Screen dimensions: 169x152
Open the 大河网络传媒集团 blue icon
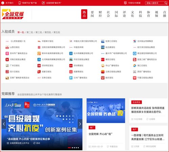coord(39,60)
